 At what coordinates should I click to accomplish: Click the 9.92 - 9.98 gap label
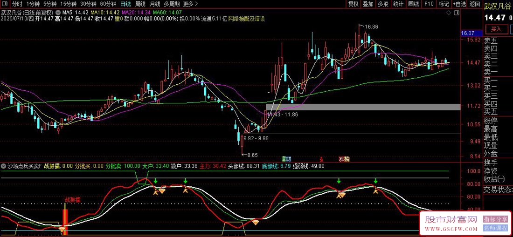256,138
